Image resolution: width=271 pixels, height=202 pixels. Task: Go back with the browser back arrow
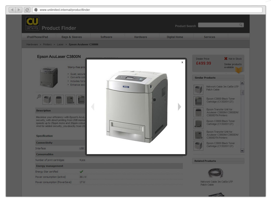tap(12, 10)
